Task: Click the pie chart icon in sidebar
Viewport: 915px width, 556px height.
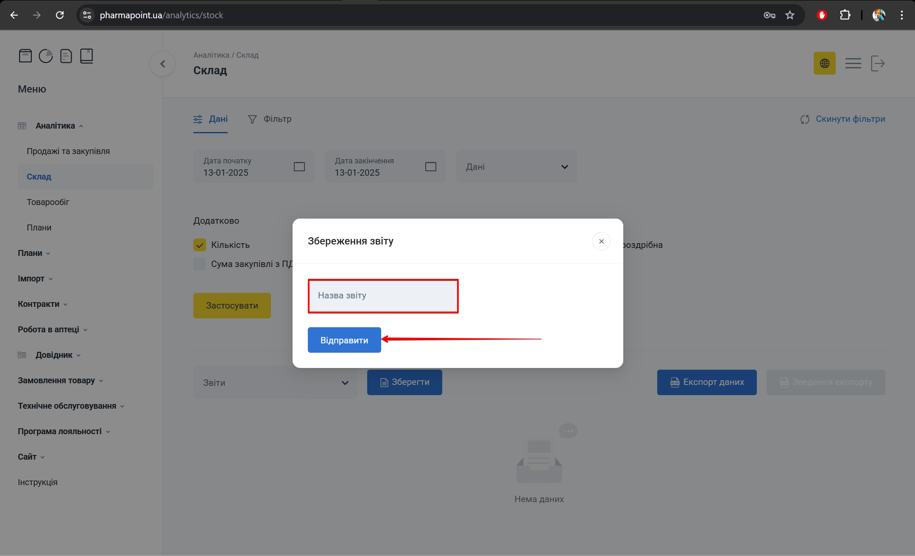Action: click(46, 56)
